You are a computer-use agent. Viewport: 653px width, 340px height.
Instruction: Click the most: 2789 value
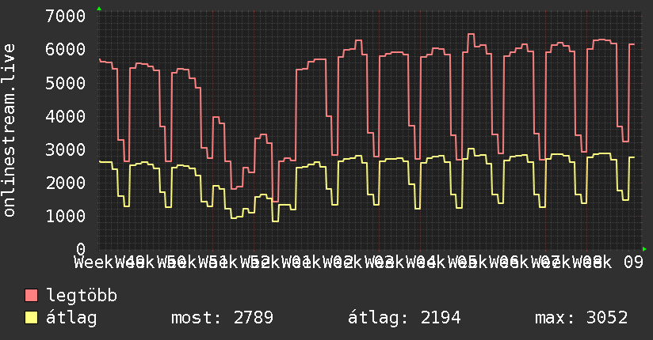point(222,318)
